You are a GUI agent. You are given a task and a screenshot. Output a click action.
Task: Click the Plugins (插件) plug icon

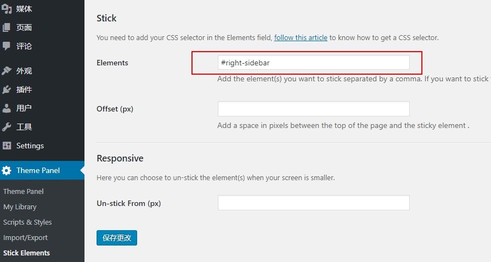pyautogui.click(x=7, y=90)
